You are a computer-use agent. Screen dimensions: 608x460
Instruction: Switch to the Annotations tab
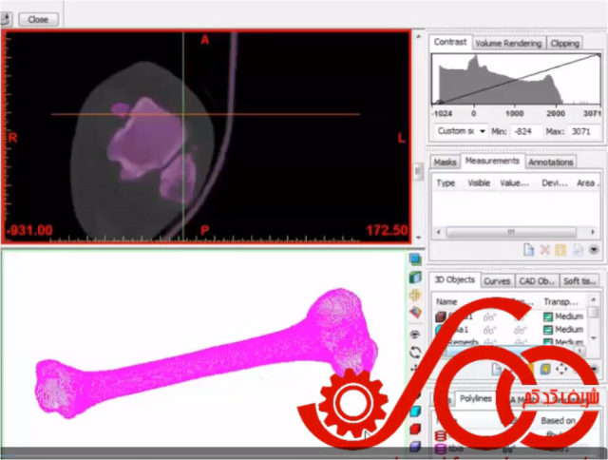(551, 163)
